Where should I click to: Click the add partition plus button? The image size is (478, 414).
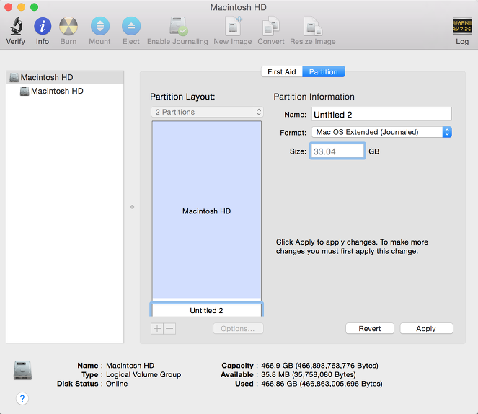click(x=157, y=329)
